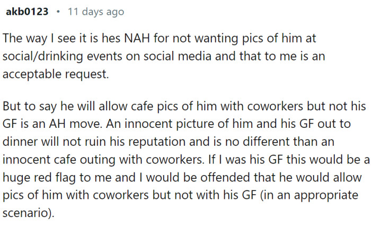Click the final word 'scenario).'
371x226 pixels.
tap(29, 213)
